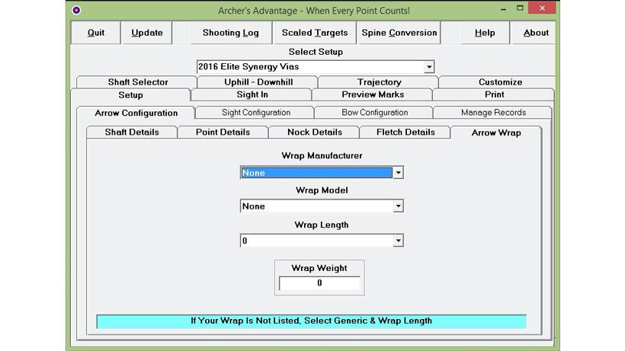Click the Help button
Image resolution: width=625 pixels, height=351 pixels.
point(485,33)
